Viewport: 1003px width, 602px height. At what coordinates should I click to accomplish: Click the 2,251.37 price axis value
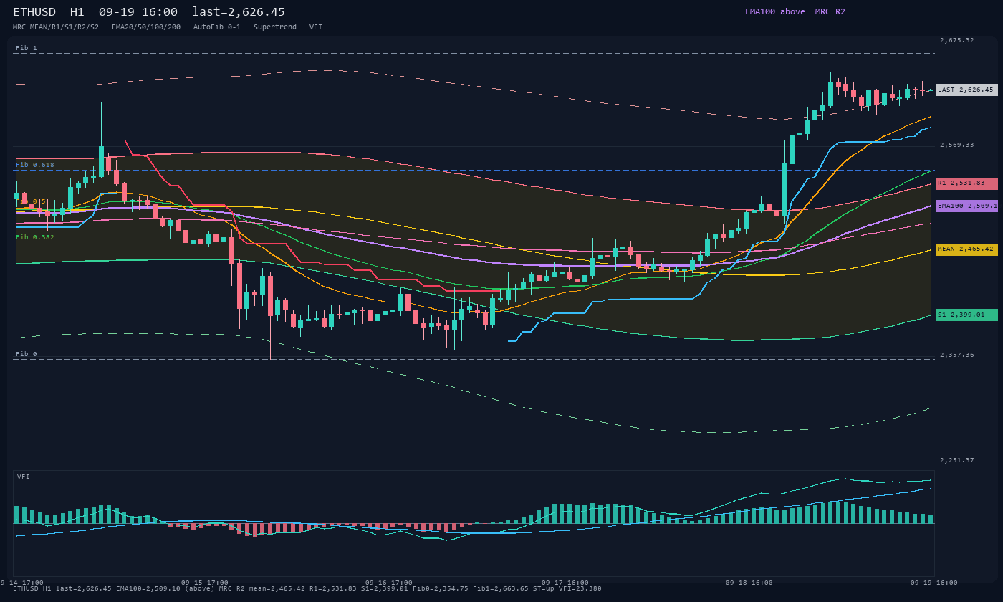coord(957,460)
